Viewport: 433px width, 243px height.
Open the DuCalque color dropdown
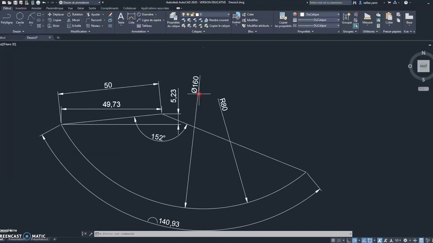click(x=319, y=15)
